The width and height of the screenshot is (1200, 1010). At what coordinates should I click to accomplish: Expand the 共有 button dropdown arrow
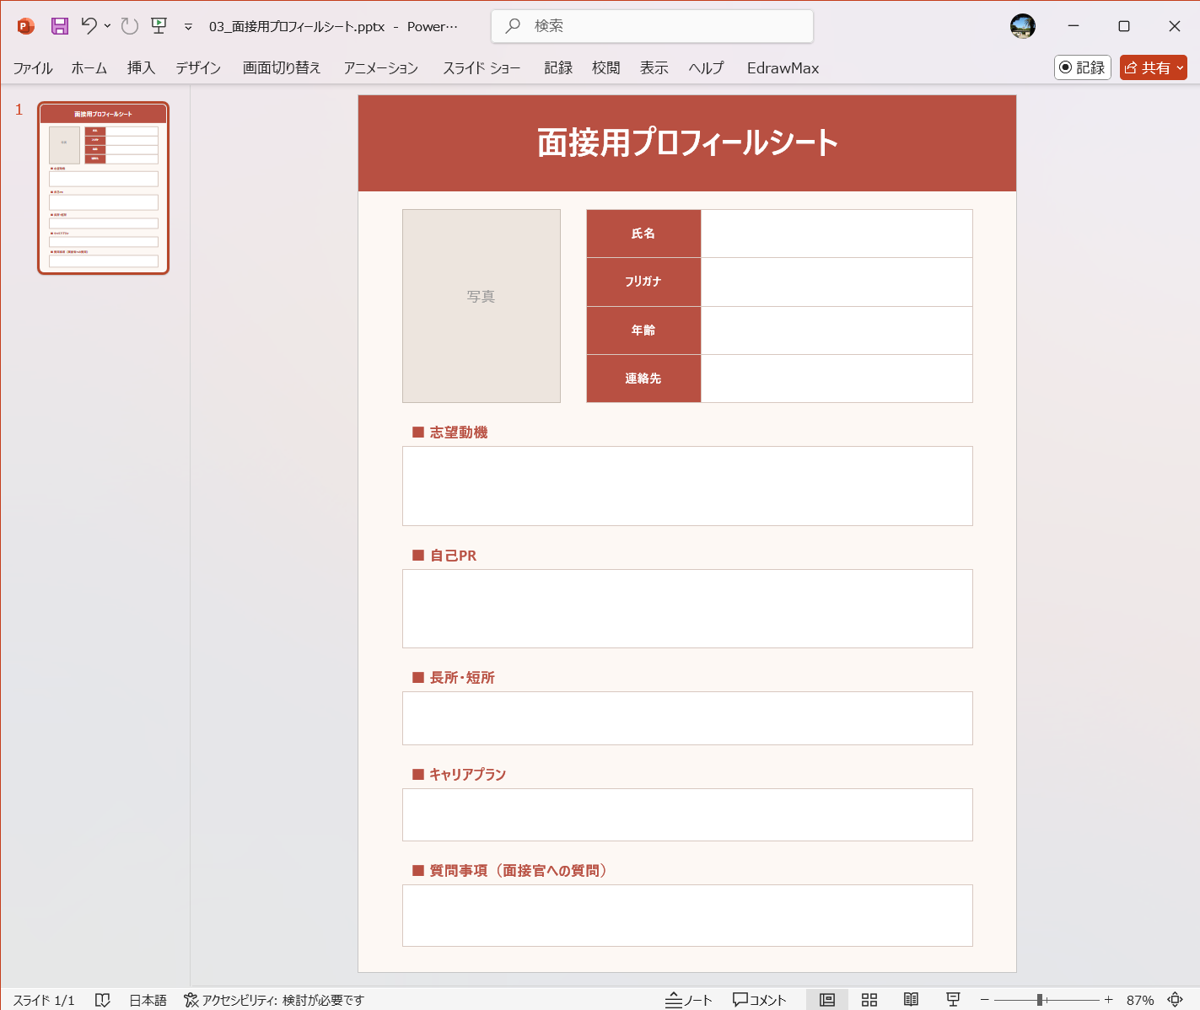pyautogui.click(x=1179, y=67)
